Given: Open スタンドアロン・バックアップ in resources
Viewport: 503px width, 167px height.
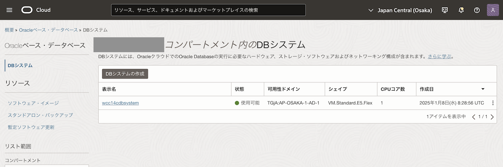Looking at the screenshot, I should pos(40,115).
